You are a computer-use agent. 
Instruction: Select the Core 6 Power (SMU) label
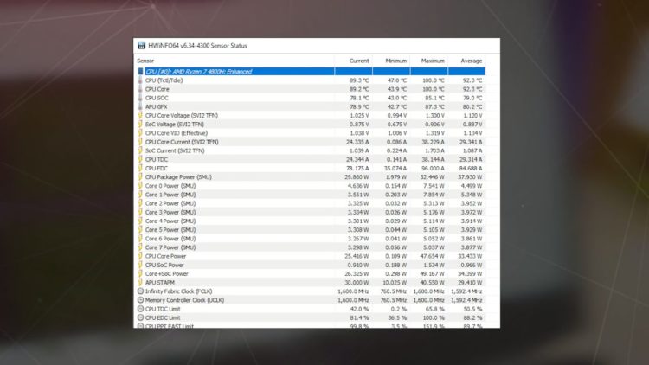click(x=170, y=239)
